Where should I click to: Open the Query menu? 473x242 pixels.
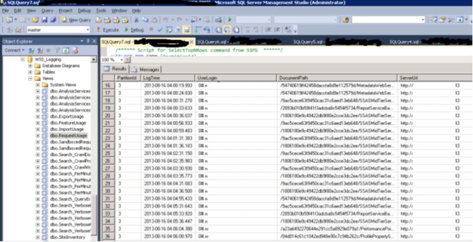47,11
